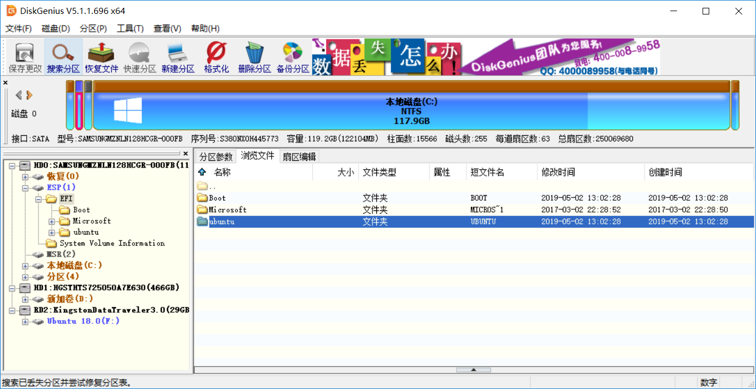
Task: Switch to the 扇区编辑 tab
Action: (x=299, y=157)
